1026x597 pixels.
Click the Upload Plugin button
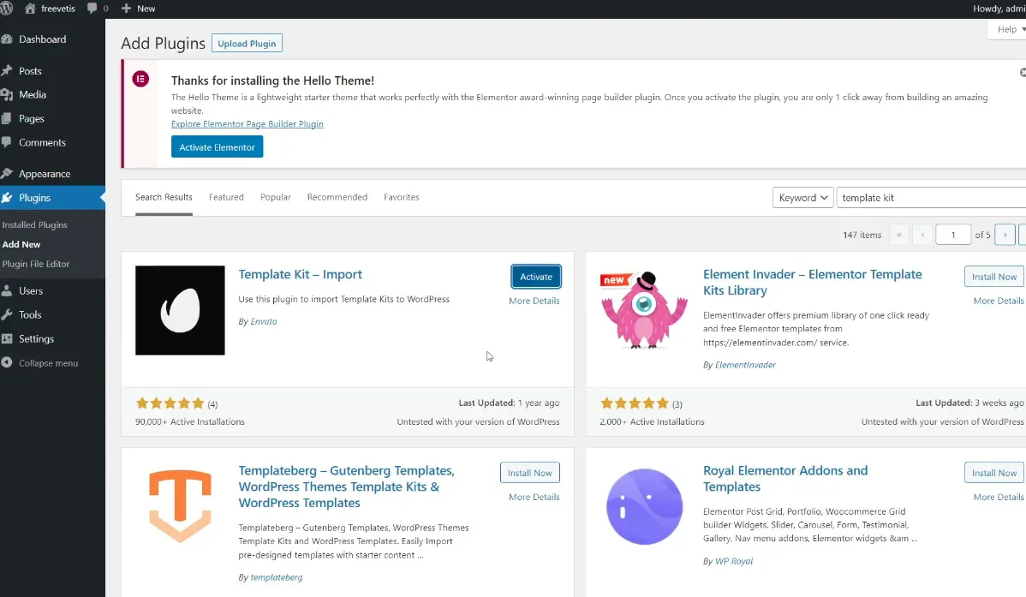tap(247, 44)
